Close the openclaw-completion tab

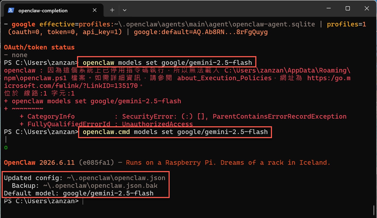pyautogui.click(x=95, y=10)
